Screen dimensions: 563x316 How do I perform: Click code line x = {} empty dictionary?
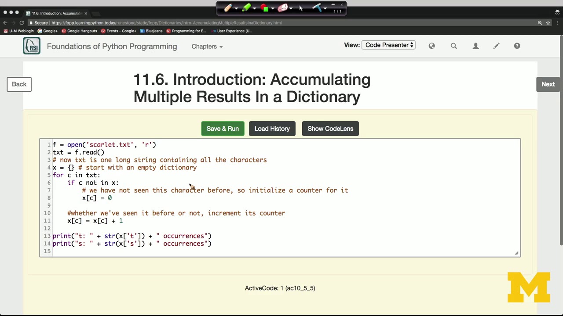click(124, 168)
